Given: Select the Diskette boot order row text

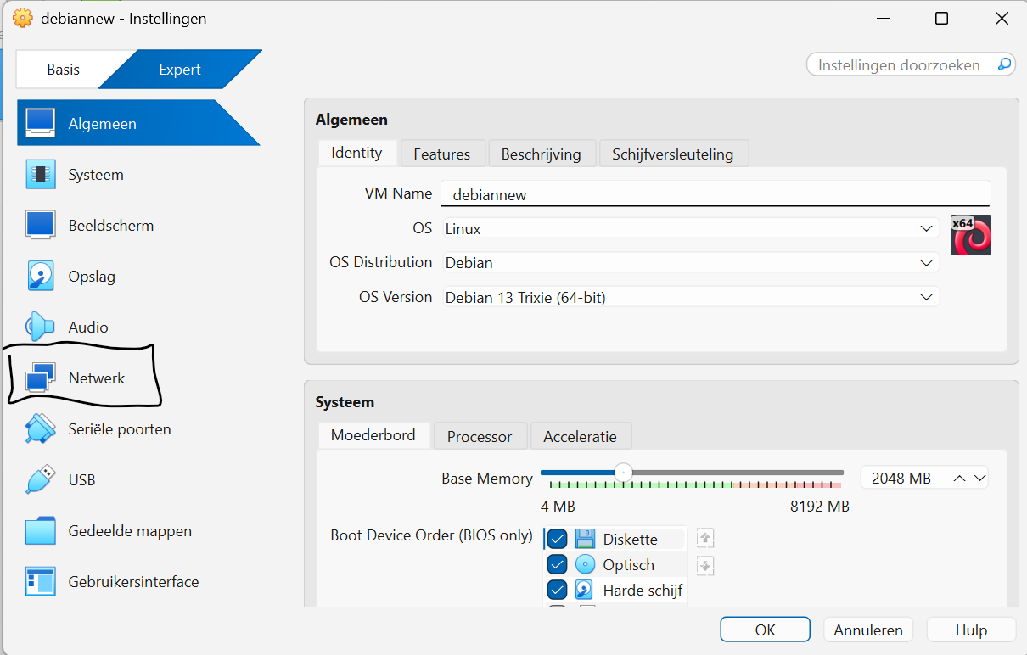Looking at the screenshot, I should click(x=631, y=540).
